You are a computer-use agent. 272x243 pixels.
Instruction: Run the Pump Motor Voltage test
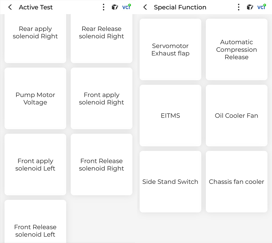pyautogui.click(x=35, y=99)
